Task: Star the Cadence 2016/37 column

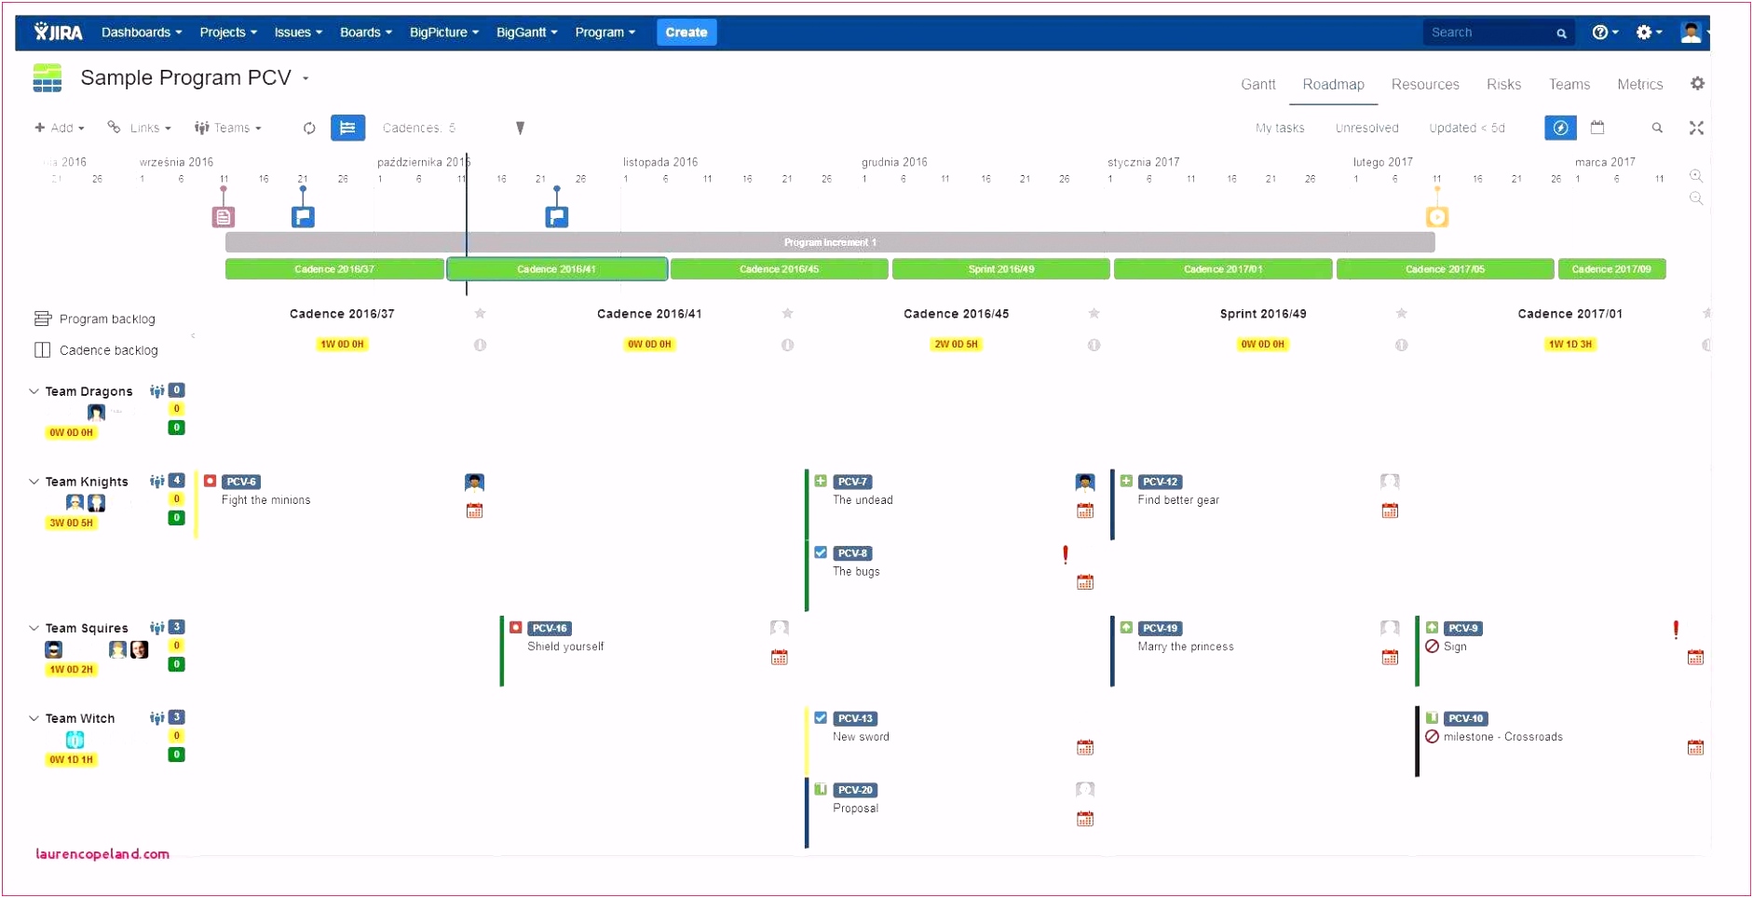Action: (480, 313)
